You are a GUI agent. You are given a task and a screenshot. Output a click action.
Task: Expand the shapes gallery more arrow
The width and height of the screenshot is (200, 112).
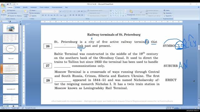click(x=126, y=16)
